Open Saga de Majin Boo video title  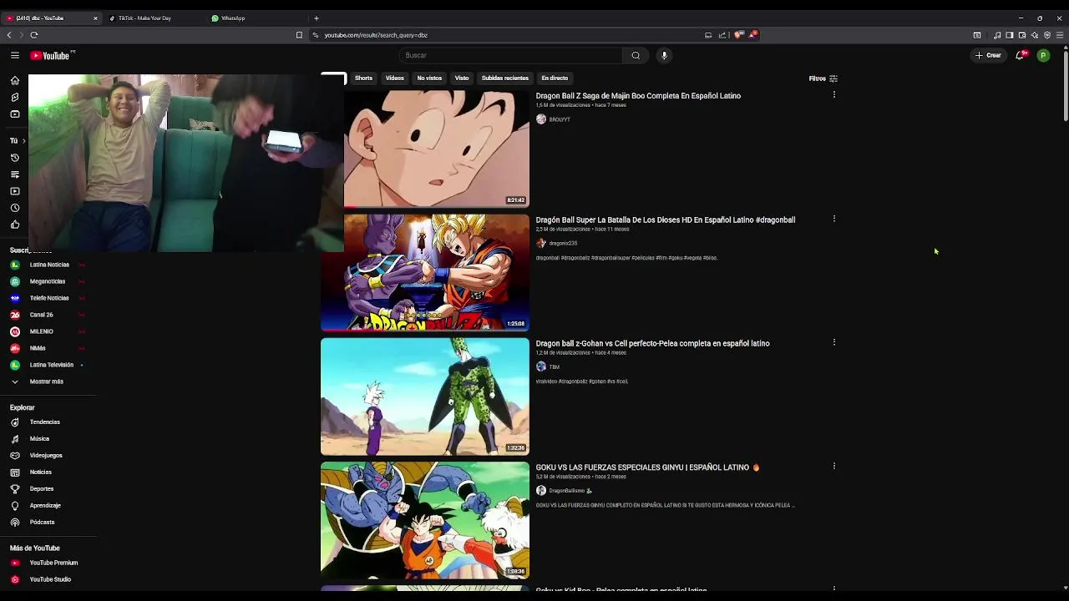[638, 96]
